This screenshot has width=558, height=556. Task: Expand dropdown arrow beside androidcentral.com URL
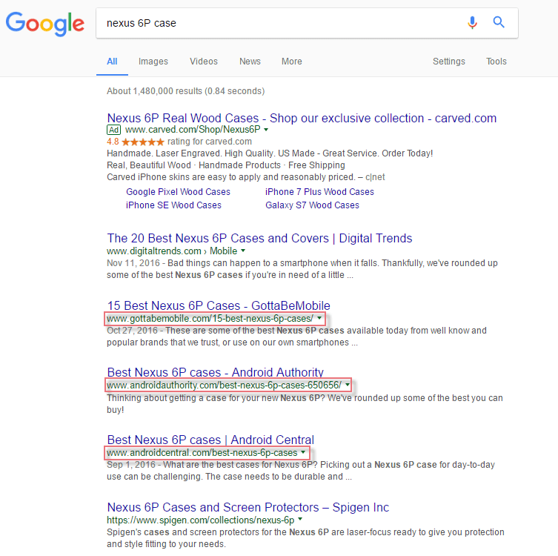tap(303, 452)
